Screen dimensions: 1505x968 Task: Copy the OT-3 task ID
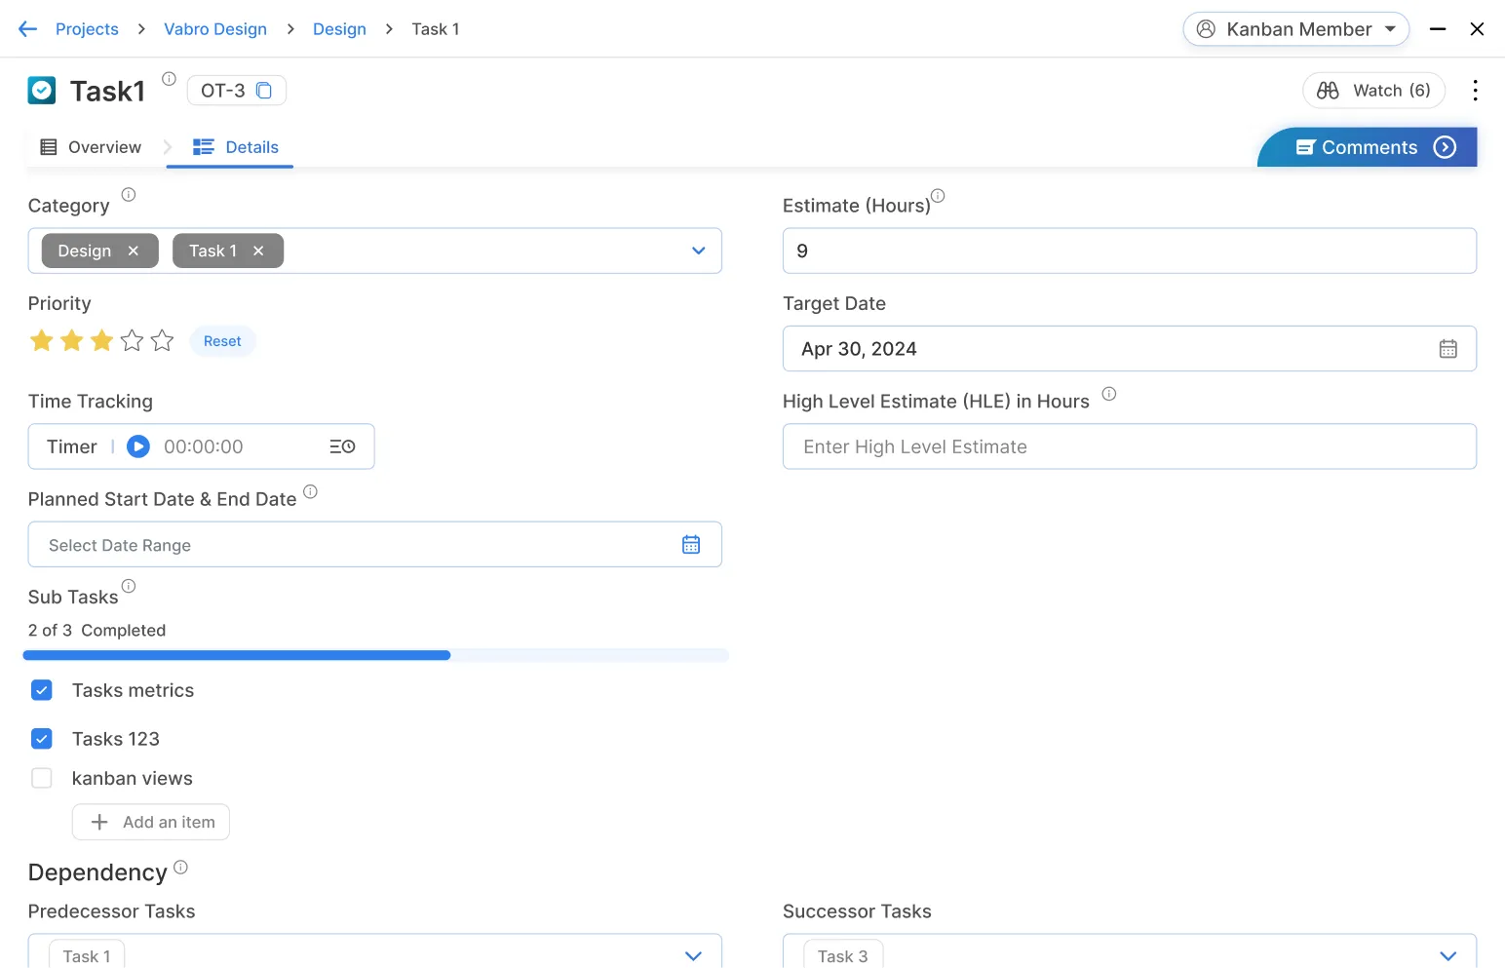[263, 91]
